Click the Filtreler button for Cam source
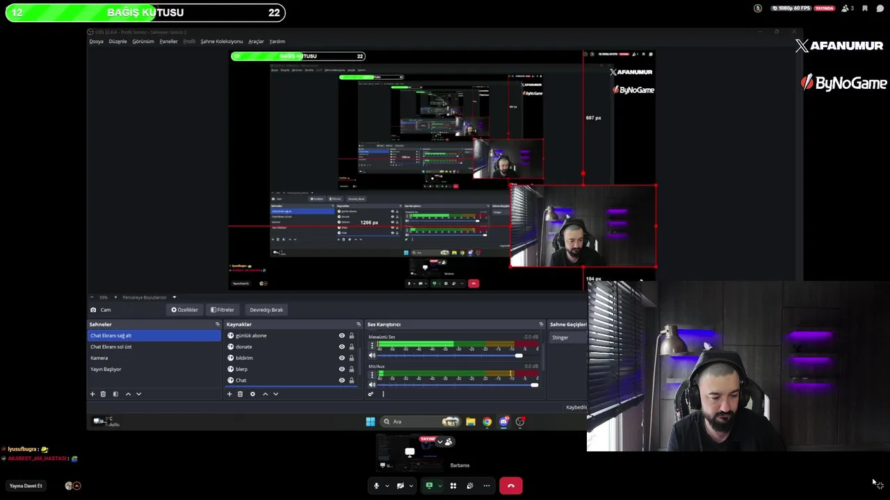This screenshot has height=500, width=890. coord(222,310)
